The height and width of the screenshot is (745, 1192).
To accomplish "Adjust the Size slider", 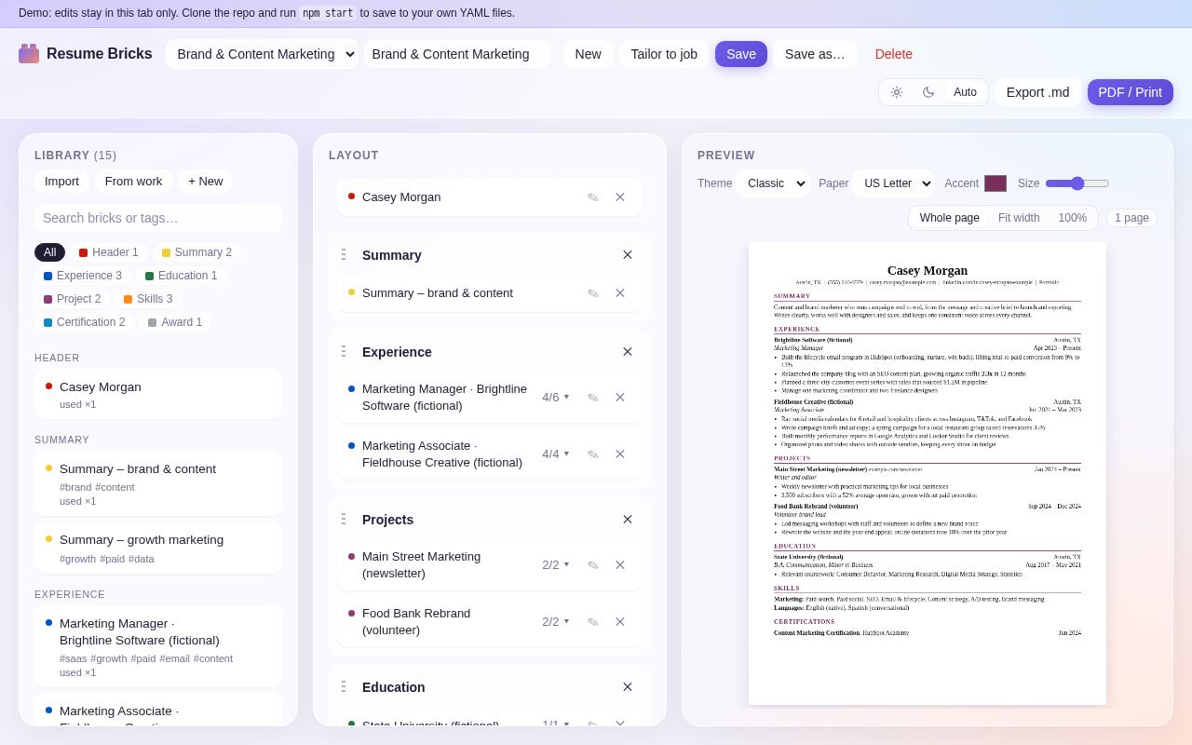I will [1077, 183].
